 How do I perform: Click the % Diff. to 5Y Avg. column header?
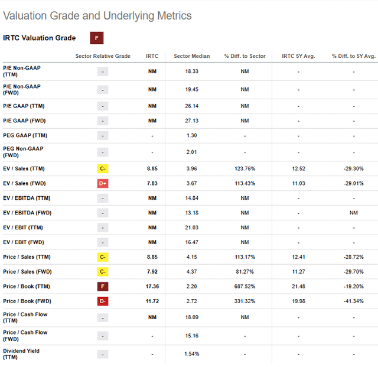tap(353, 56)
